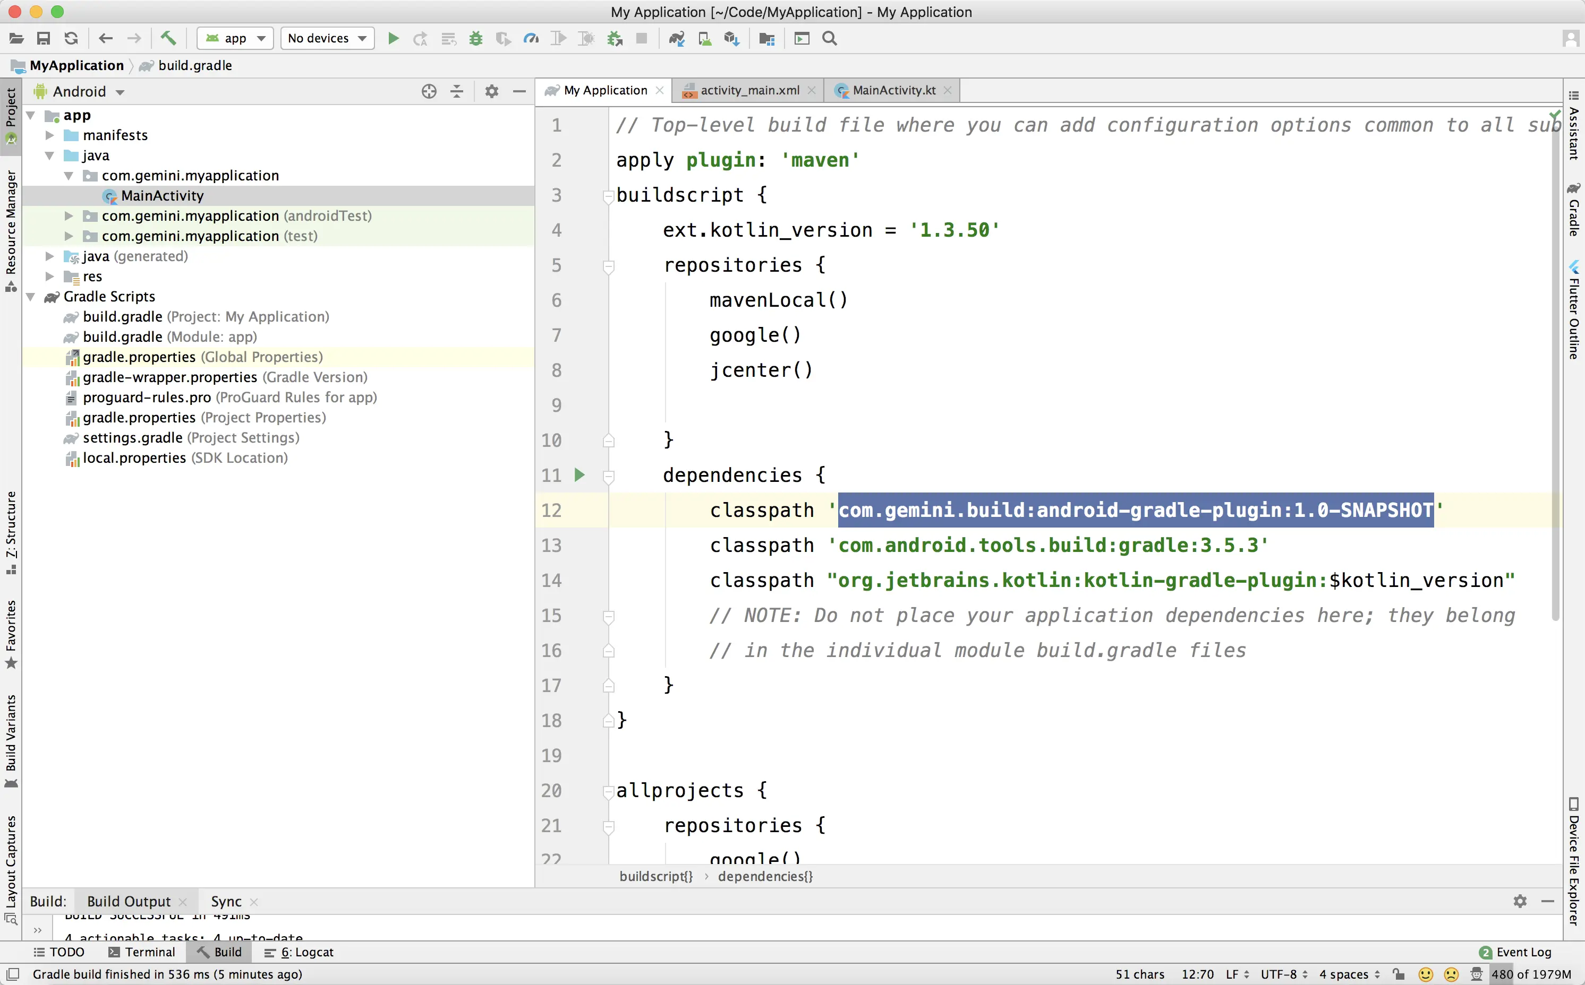Click the buildscript{} breadcrumb below the editor

(655, 876)
